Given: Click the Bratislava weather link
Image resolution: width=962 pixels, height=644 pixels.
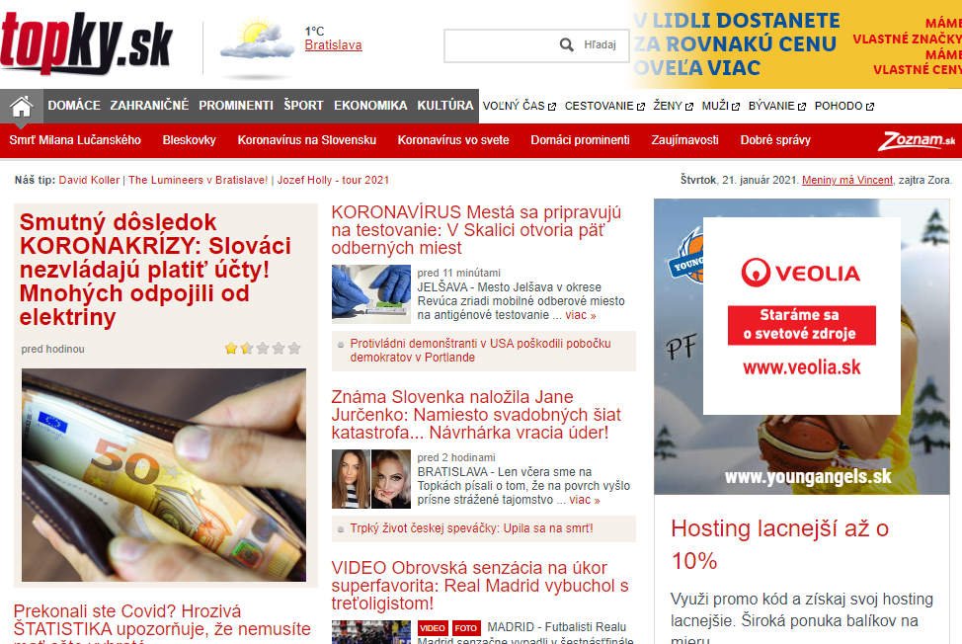Looking at the screenshot, I should click(x=333, y=44).
